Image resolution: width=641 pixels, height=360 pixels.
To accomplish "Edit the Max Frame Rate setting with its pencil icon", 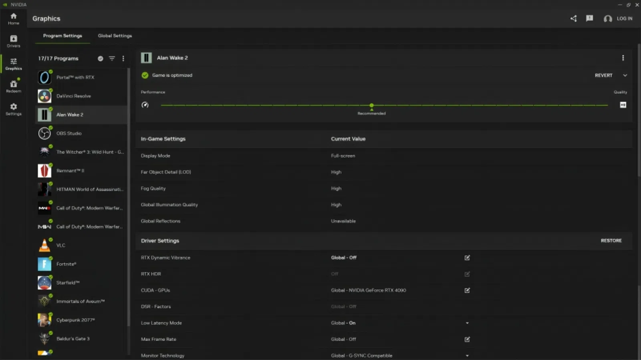I will click(467, 339).
